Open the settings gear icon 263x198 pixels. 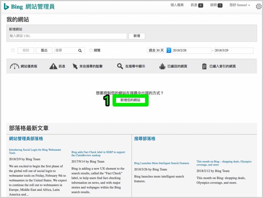[x=259, y=6]
